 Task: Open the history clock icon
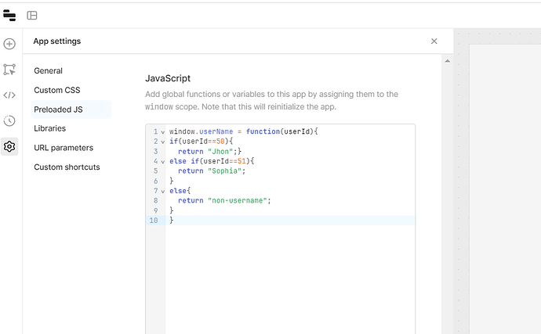click(9, 120)
